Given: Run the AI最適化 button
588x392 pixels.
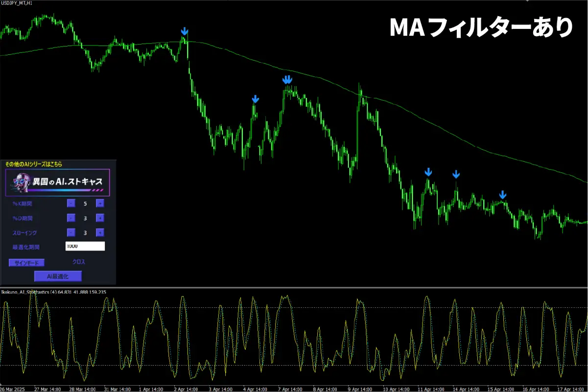Looking at the screenshot, I should [x=58, y=277].
